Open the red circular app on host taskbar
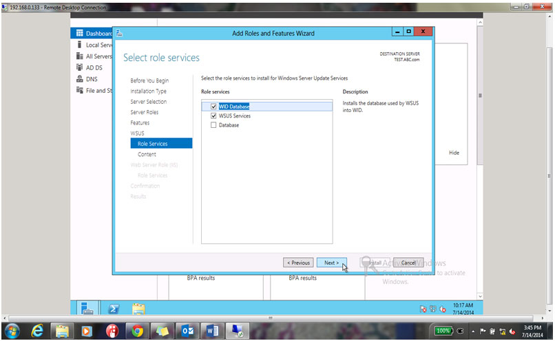The width and height of the screenshot is (555, 341). pos(112,331)
